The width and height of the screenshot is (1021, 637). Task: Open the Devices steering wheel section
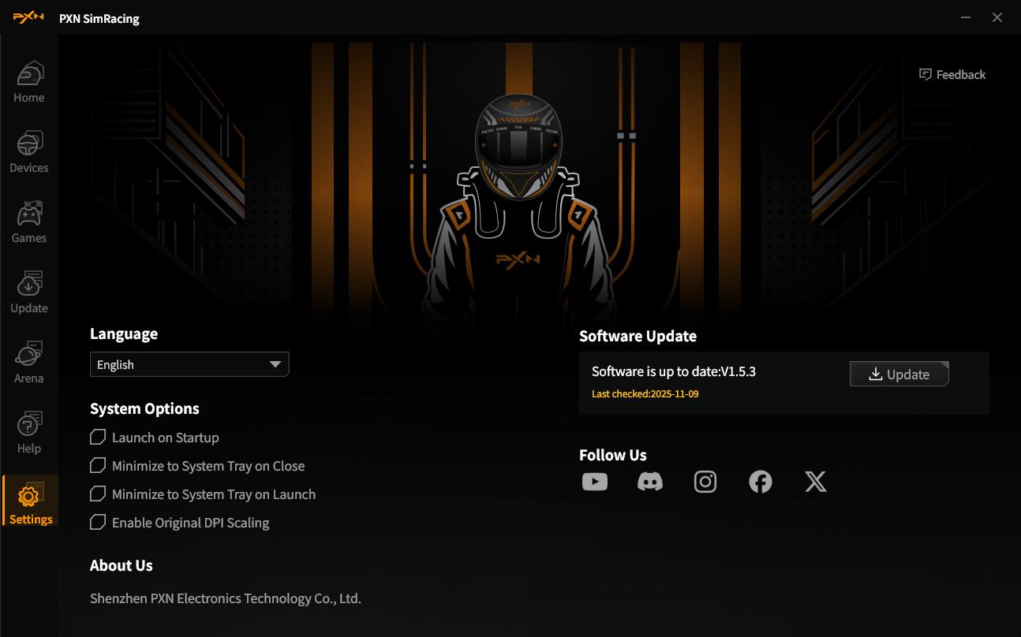click(x=29, y=153)
